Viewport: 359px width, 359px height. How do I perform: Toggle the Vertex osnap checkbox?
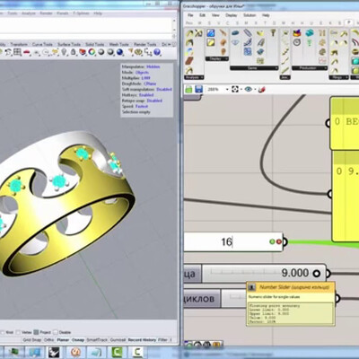[x=18, y=332]
